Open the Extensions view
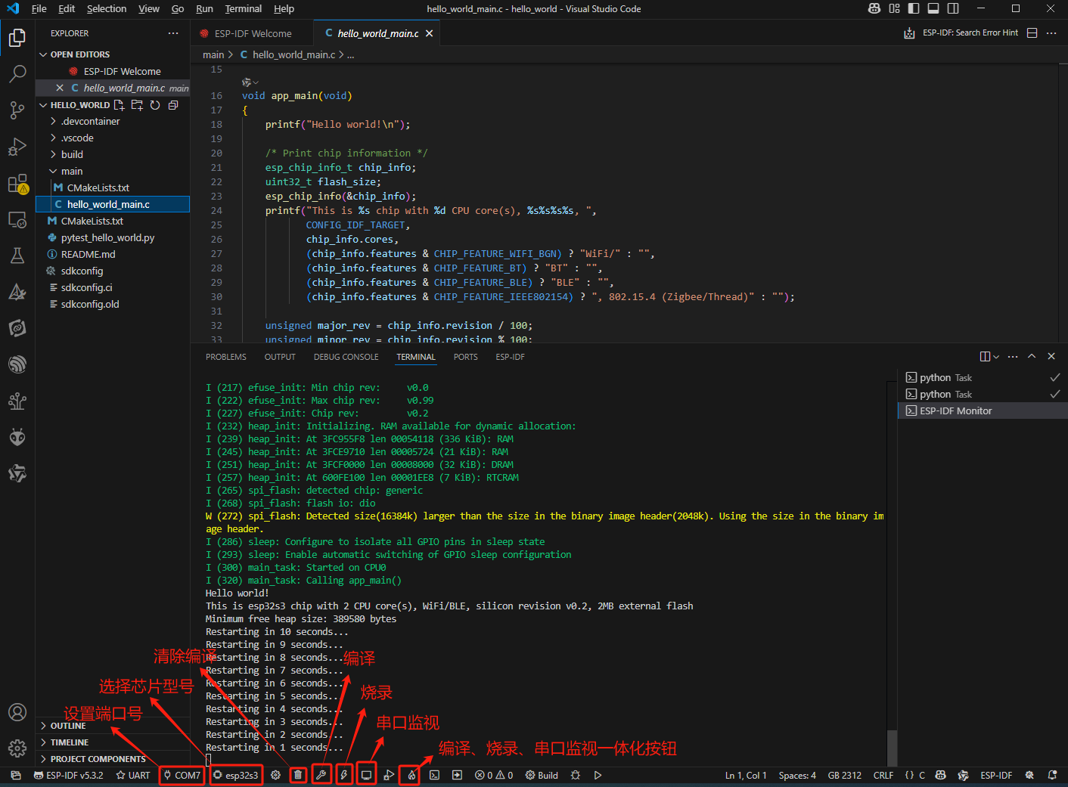The height and width of the screenshot is (787, 1068). [x=17, y=184]
